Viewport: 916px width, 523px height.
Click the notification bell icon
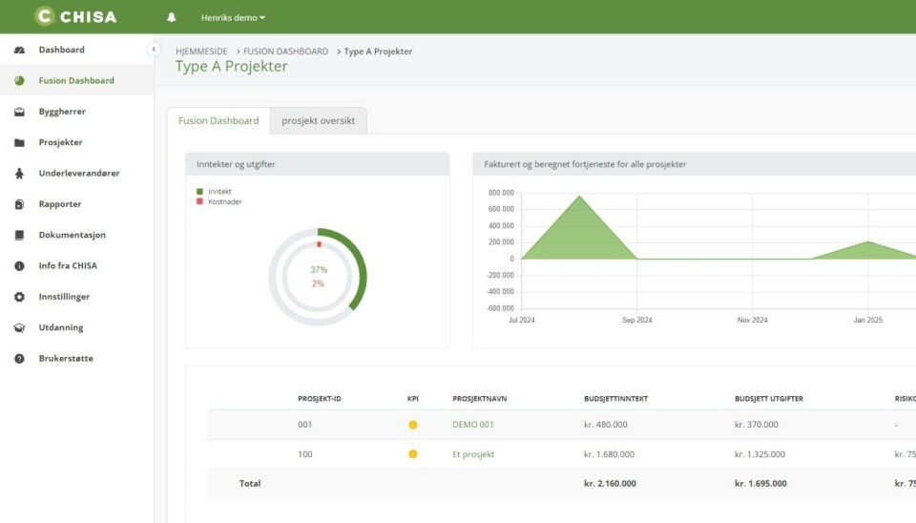172,17
